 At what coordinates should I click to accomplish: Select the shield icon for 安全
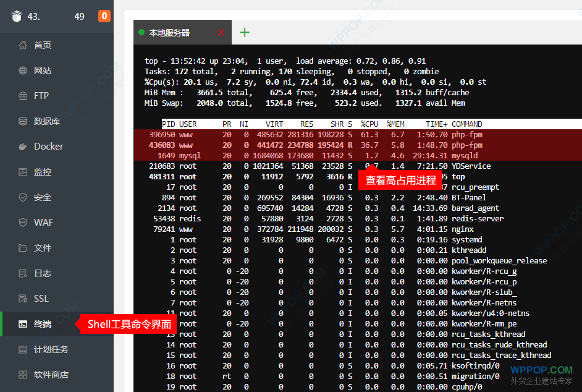coord(23,197)
